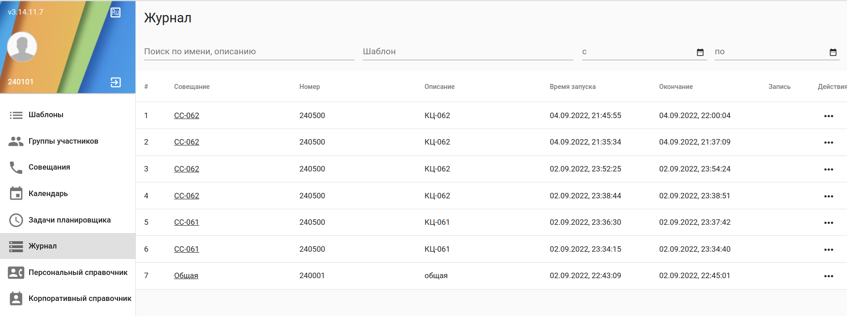Viewport: 847px width, 316px height.
Task: Open actions menu for row 1
Action: [828, 116]
